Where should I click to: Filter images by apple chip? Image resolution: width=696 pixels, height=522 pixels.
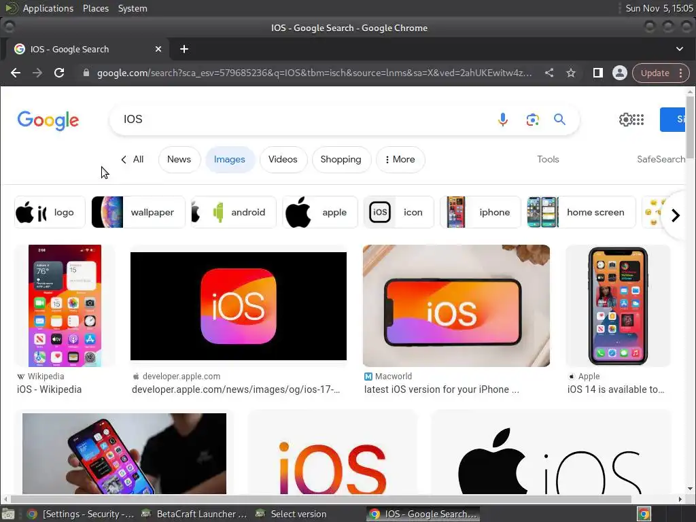point(320,212)
